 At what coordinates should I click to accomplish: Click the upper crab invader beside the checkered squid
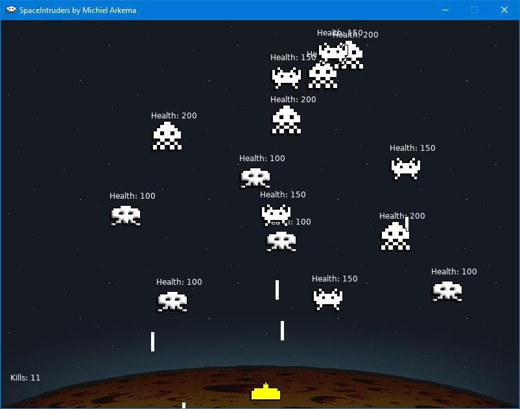pos(287,78)
